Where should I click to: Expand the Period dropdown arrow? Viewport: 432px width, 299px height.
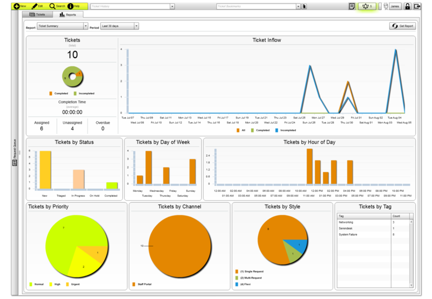pos(136,26)
